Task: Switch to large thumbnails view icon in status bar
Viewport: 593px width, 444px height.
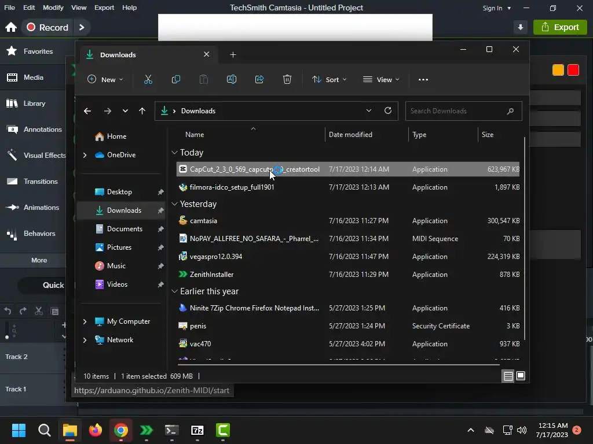Action: [521, 376]
